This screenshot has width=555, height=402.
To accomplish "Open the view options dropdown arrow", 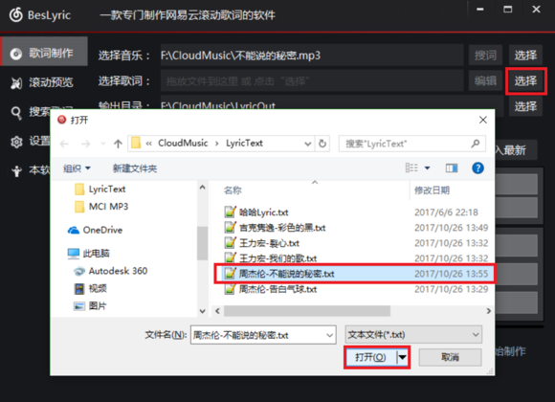I will [427, 167].
